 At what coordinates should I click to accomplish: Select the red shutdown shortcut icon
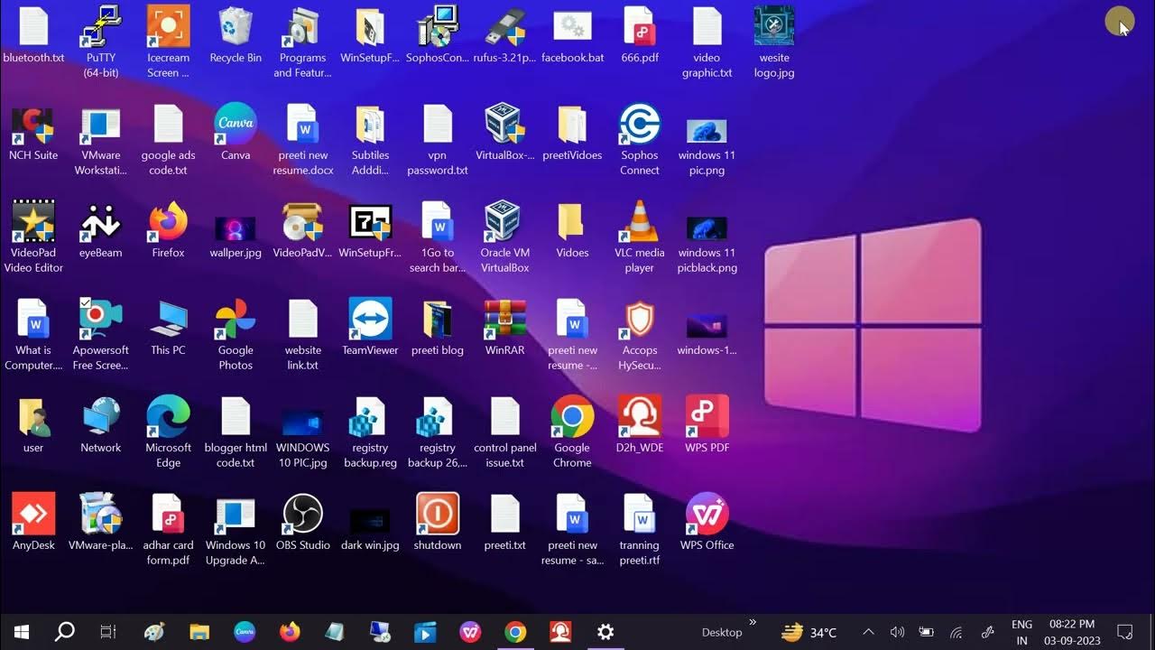pos(438,515)
